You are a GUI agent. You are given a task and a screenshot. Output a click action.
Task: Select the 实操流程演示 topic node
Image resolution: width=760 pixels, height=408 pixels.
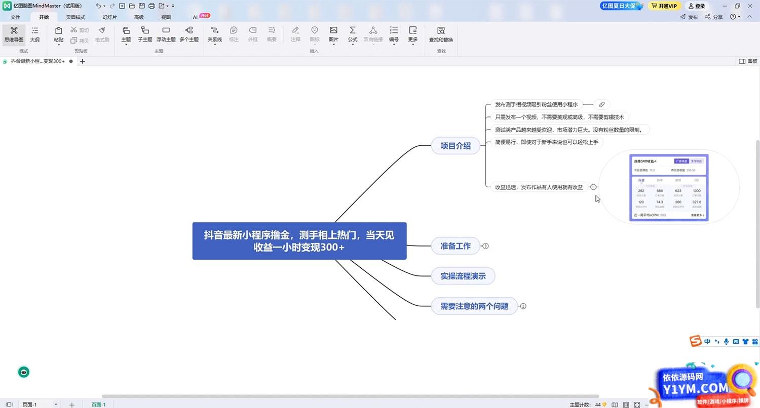pos(463,276)
